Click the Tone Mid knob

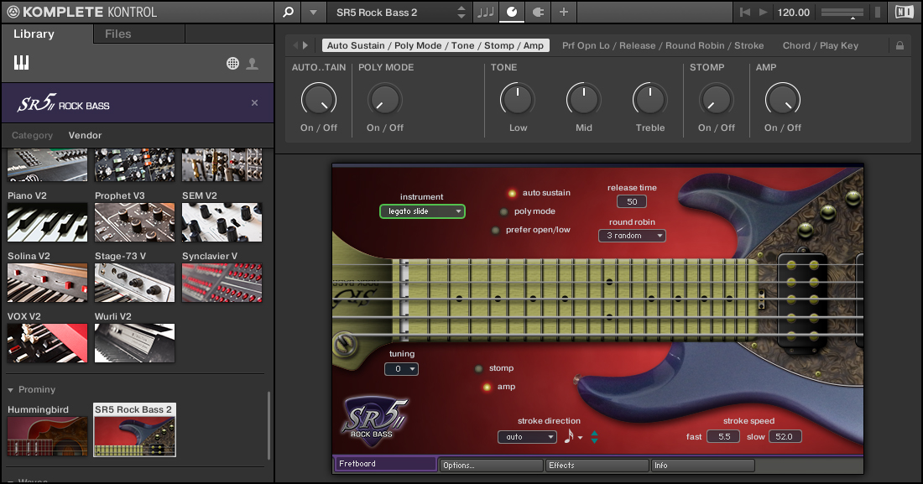[583, 100]
